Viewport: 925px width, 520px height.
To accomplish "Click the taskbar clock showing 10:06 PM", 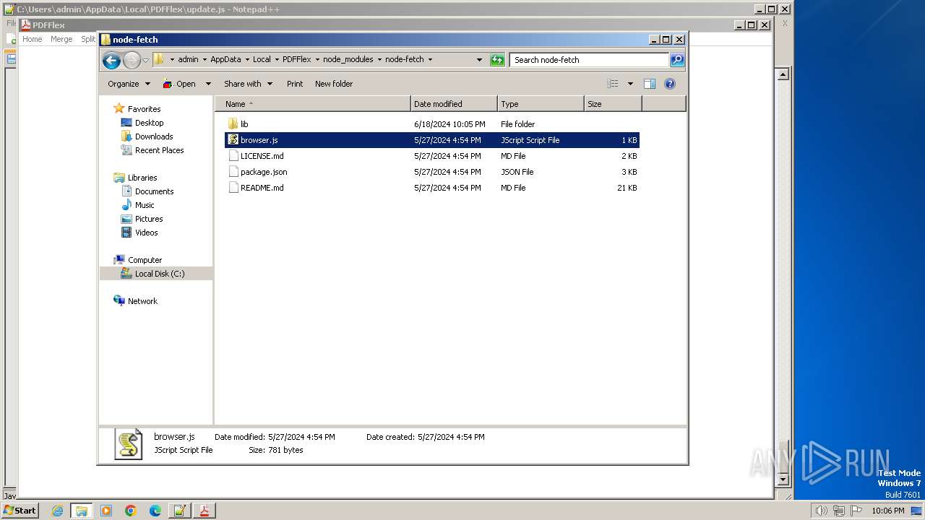I will tap(887, 511).
